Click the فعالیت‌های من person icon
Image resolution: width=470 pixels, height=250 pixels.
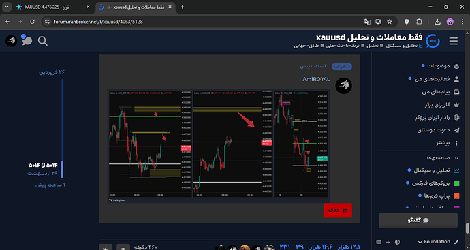click(x=456, y=79)
